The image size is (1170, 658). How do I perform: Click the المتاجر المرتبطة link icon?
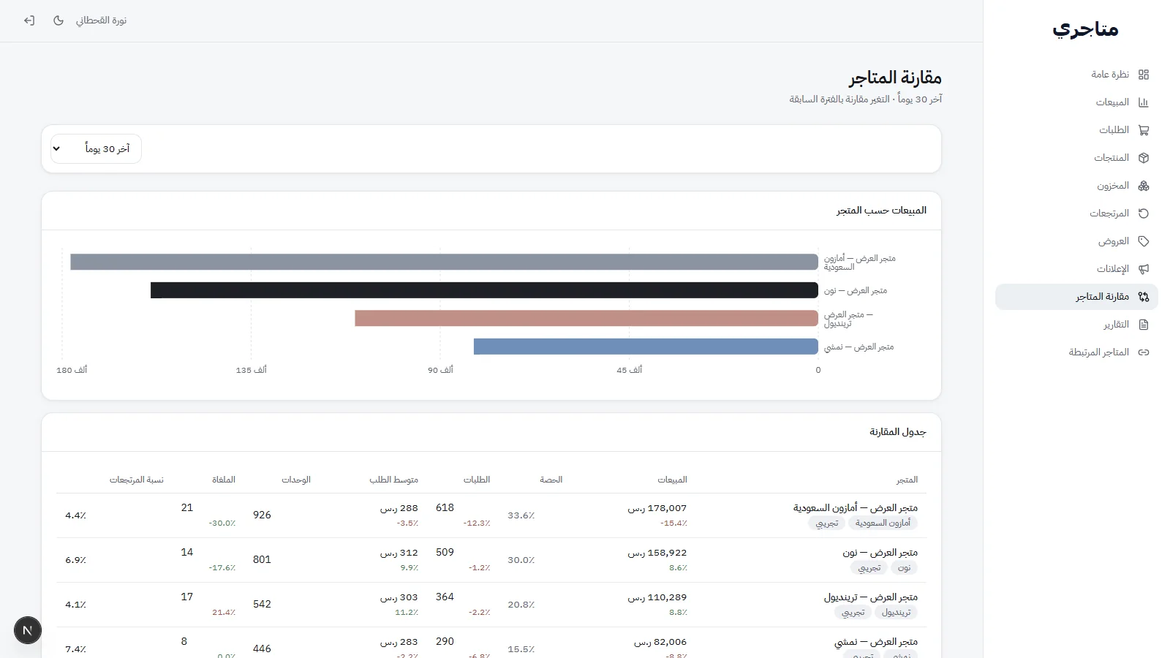pyautogui.click(x=1144, y=352)
